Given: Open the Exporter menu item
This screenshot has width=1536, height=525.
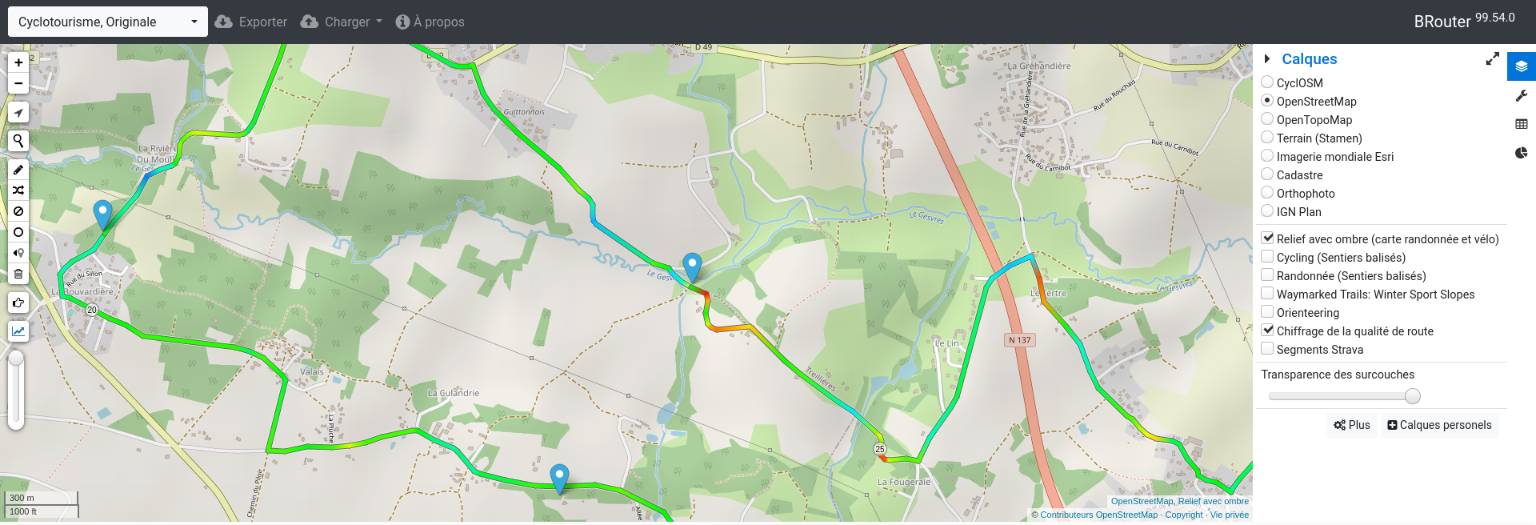Looking at the screenshot, I should [251, 22].
